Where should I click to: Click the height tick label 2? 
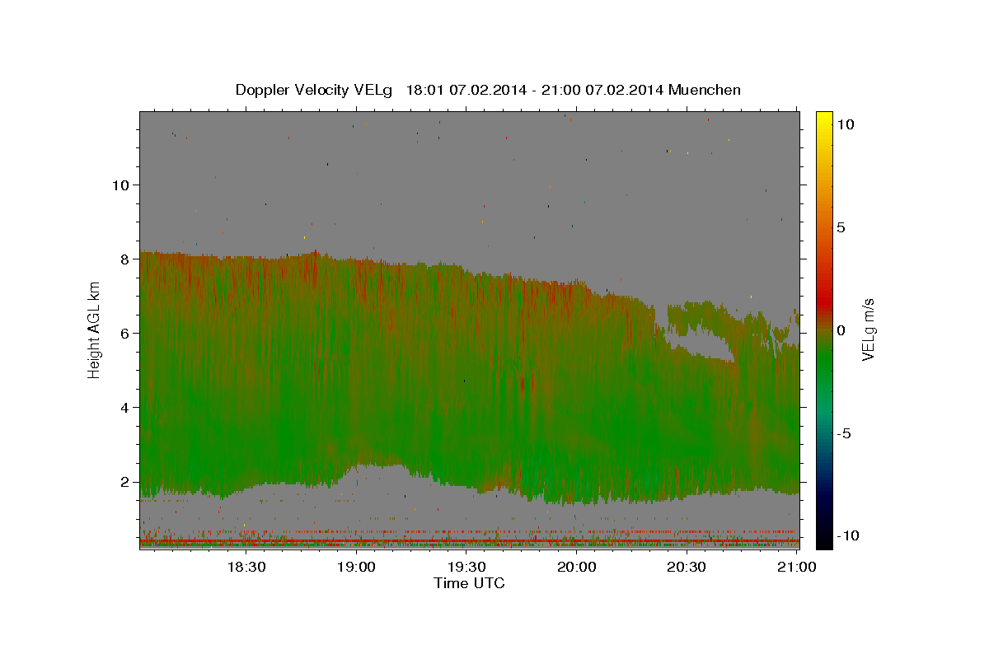point(125,482)
